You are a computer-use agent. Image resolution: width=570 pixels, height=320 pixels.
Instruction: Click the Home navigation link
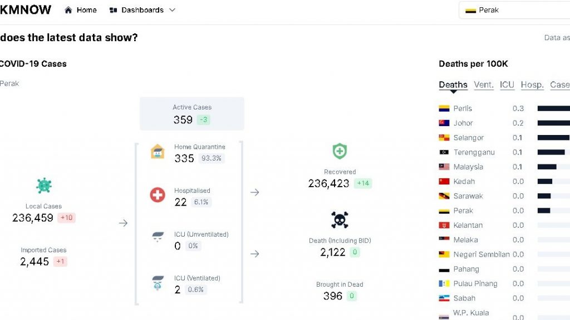coord(86,10)
